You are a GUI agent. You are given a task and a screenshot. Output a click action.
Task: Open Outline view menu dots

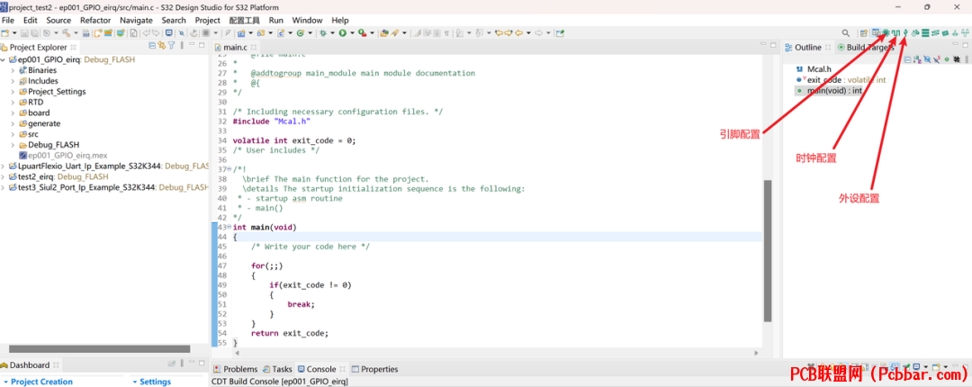(x=967, y=58)
